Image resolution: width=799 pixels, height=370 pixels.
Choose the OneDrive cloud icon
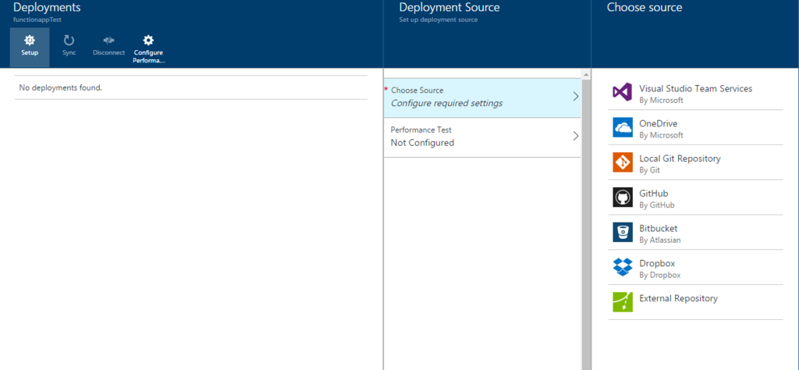coord(622,127)
